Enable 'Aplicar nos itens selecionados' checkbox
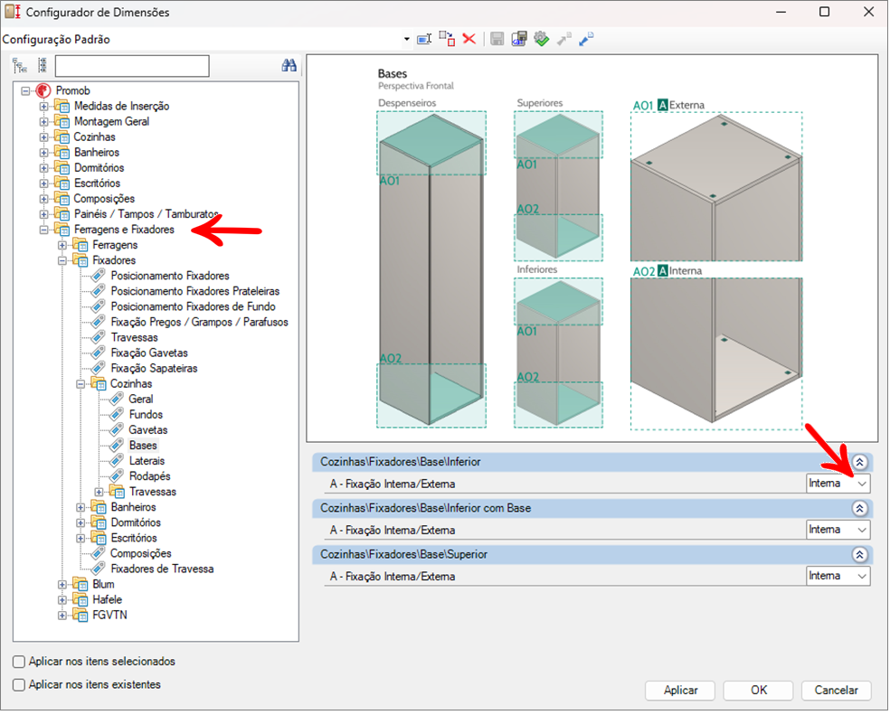890x715 pixels. (19, 662)
